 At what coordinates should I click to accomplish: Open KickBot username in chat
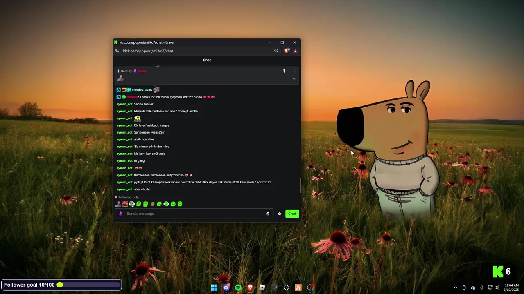(x=132, y=97)
